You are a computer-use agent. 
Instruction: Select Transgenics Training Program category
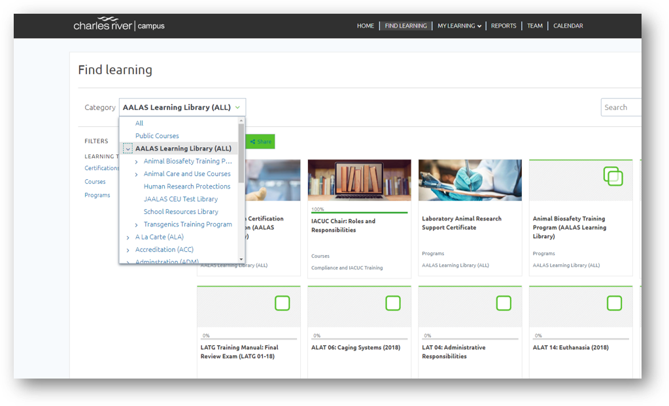coord(188,224)
